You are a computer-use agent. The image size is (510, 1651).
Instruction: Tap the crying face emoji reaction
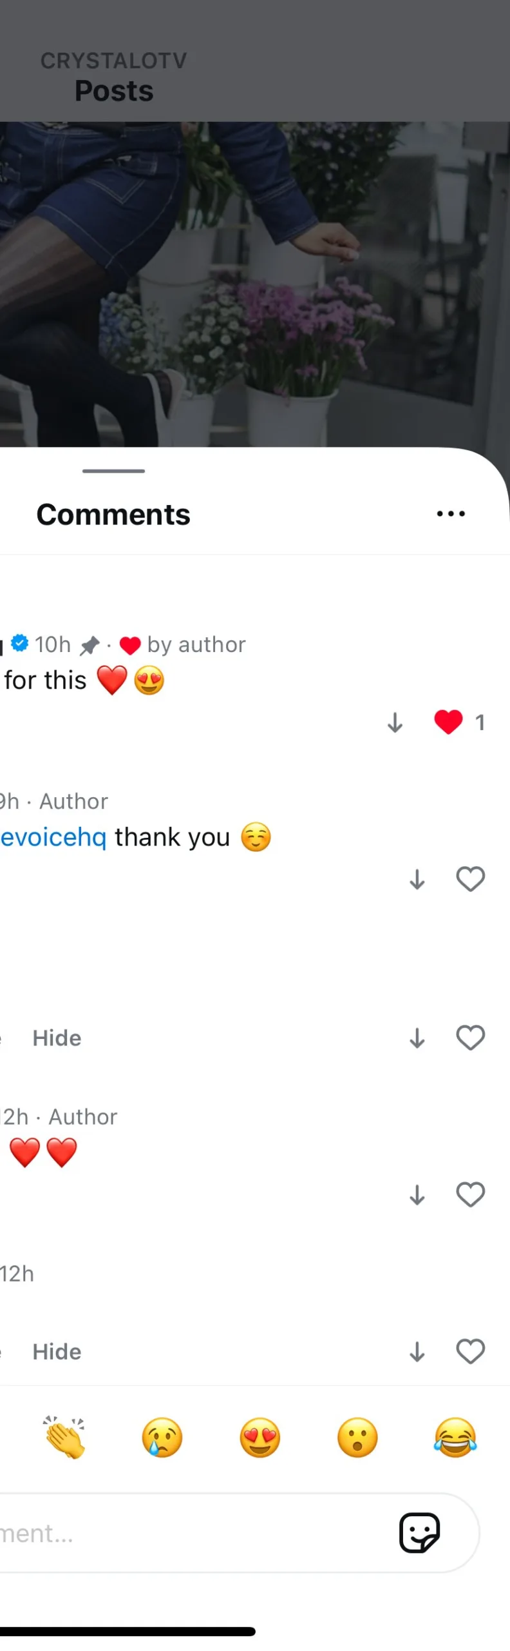point(162,1438)
